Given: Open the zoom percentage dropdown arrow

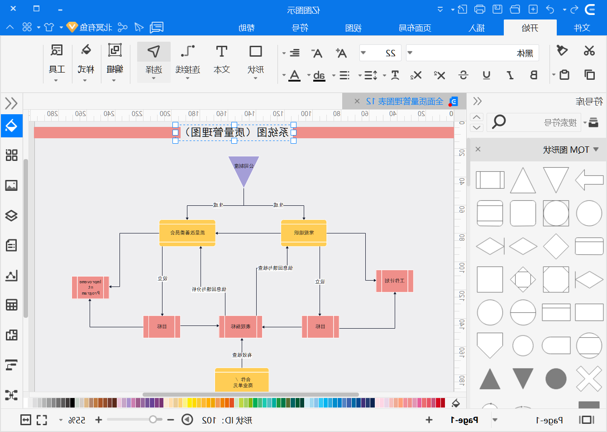Looking at the screenshot, I should click(61, 420).
